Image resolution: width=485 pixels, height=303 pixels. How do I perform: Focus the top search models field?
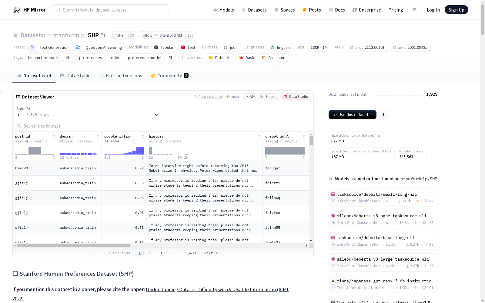[x=111, y=10]
